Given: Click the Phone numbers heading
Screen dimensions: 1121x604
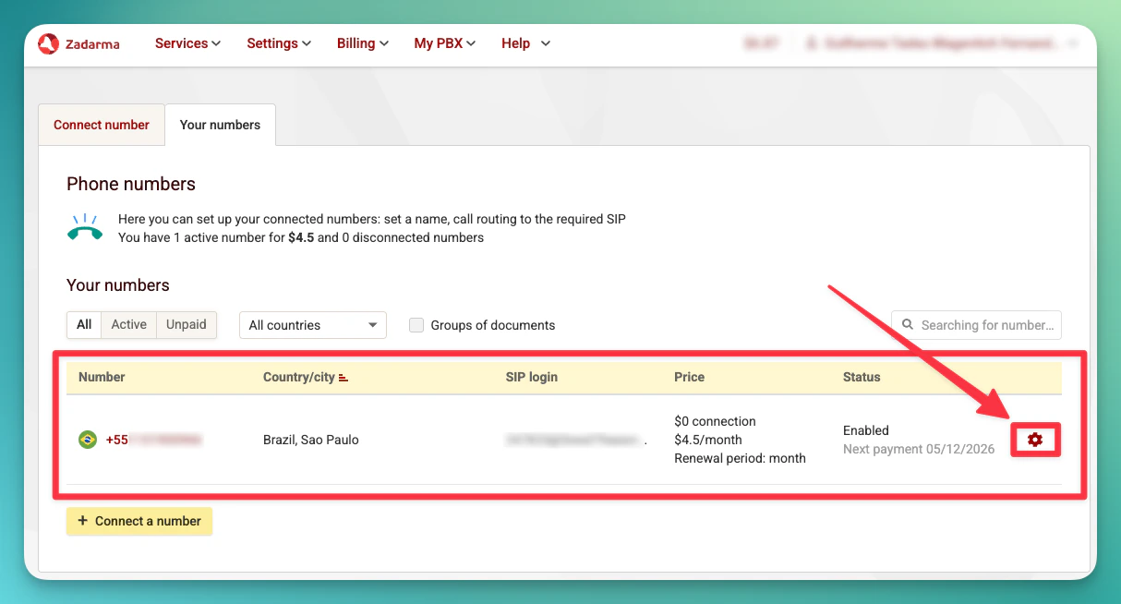Looking at the screenshot, I should [x=131, y=184].
